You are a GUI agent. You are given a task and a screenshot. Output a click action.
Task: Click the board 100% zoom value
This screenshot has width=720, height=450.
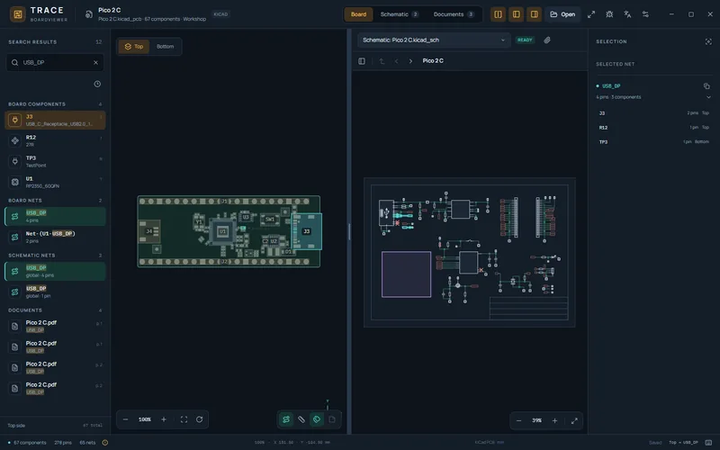coord(145,419)
